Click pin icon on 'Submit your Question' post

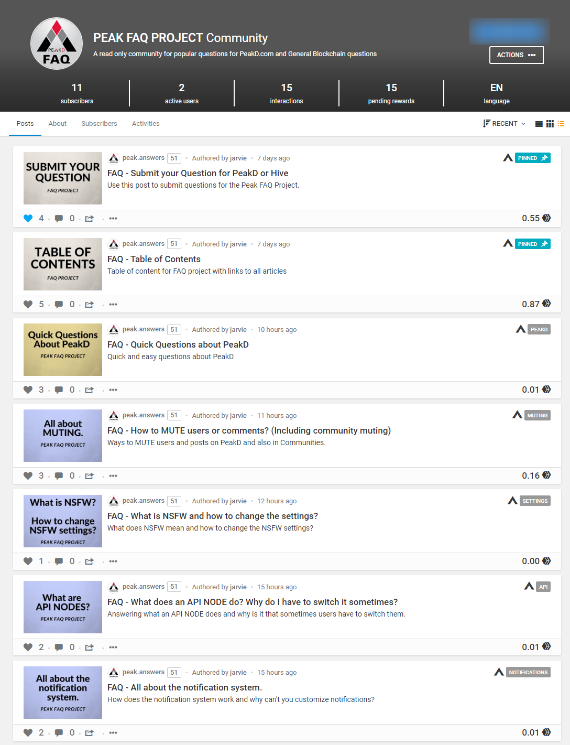pos(545,158)
